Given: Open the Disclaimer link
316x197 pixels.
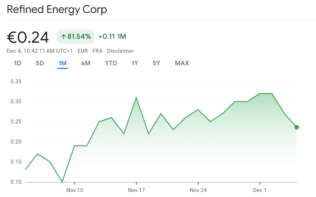Looking at the screenshot, I should (x=120, y=51).
